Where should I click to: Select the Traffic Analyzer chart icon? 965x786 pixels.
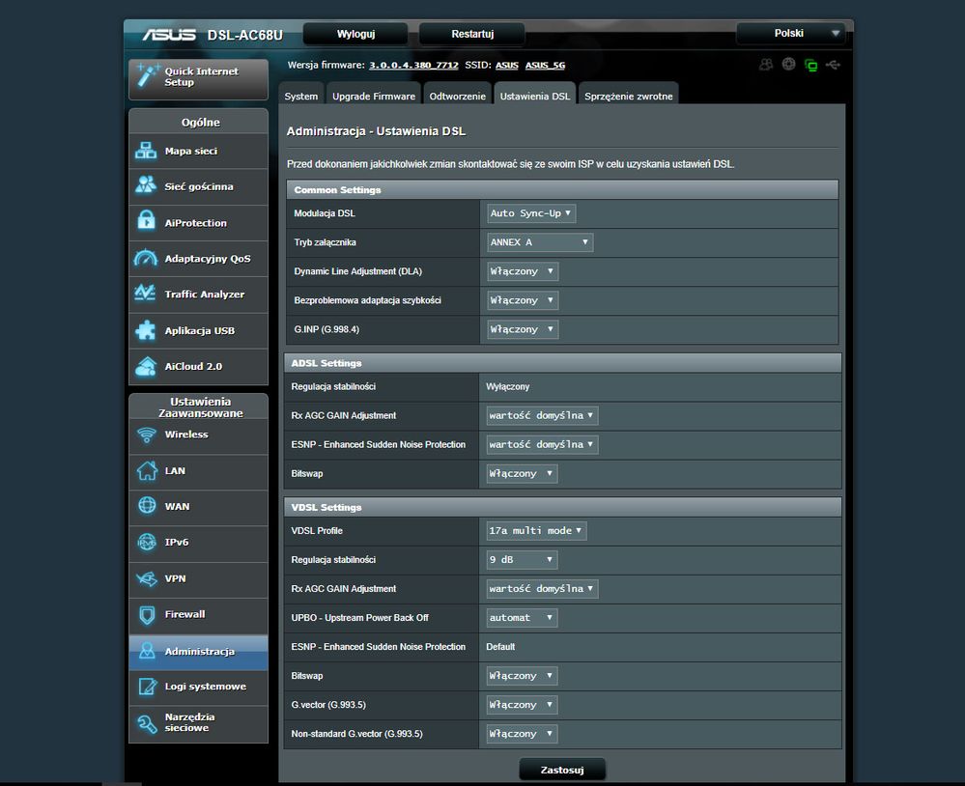(x=146, y=294)
